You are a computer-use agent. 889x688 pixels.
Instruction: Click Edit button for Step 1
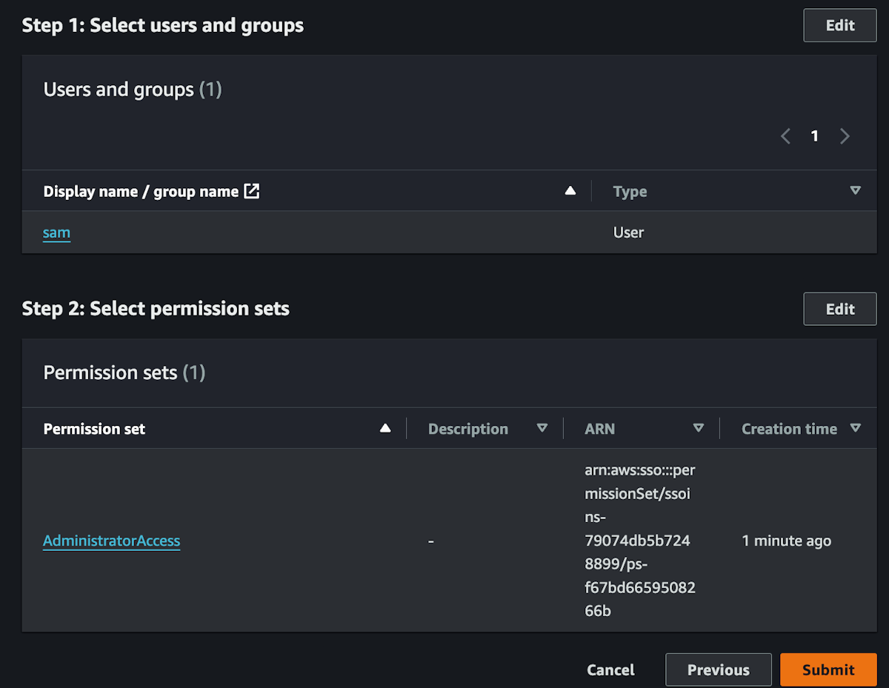coord(840,25)
